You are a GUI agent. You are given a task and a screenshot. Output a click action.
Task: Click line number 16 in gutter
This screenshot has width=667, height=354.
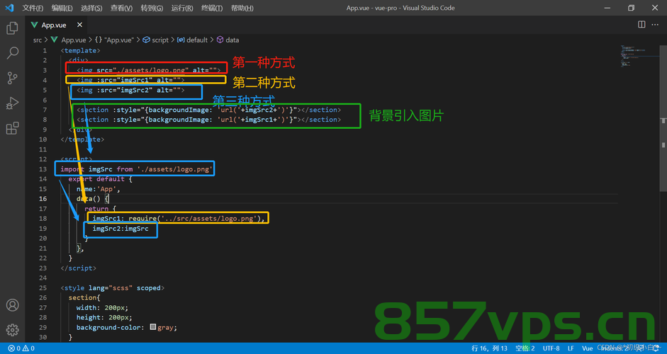click(43, 199)
